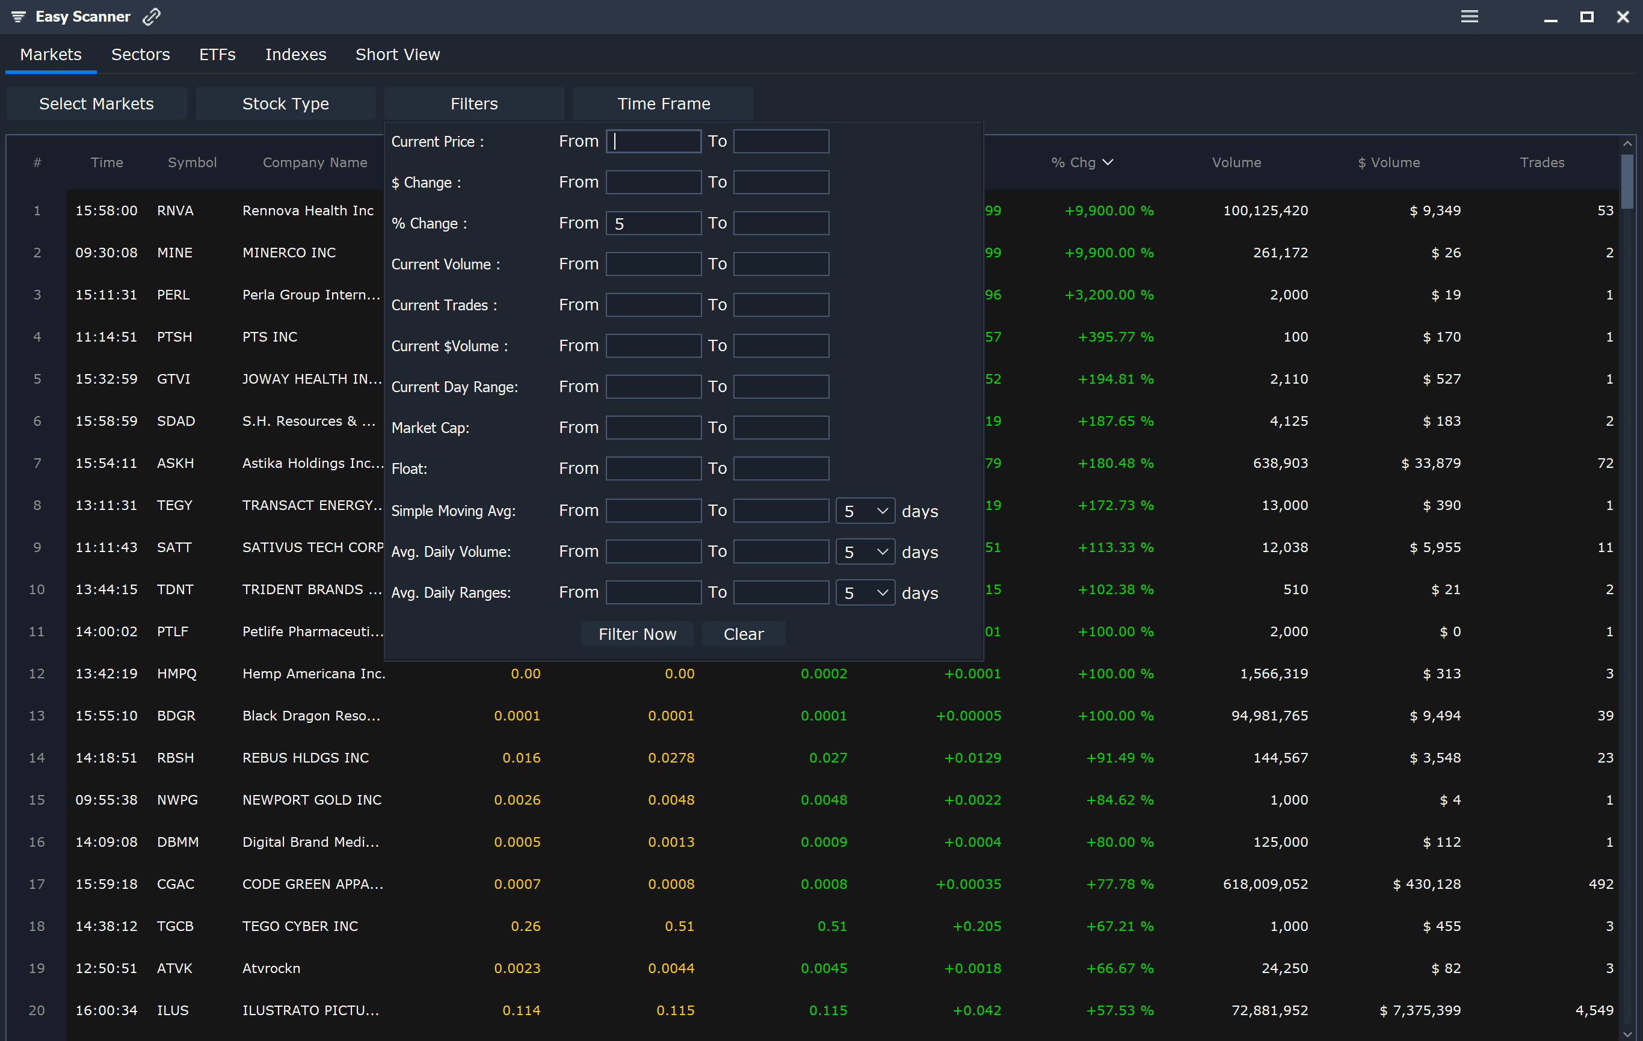Open the Indexes tab
The width and height of the screenshot is (1643, 1041).
click(x=296, y=54)
